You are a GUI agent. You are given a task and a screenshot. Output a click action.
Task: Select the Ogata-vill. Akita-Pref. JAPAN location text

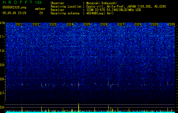126,6
